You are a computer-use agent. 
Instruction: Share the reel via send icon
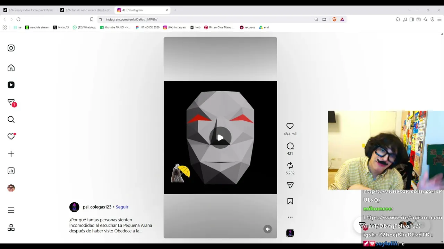click(x=290, y=185)
